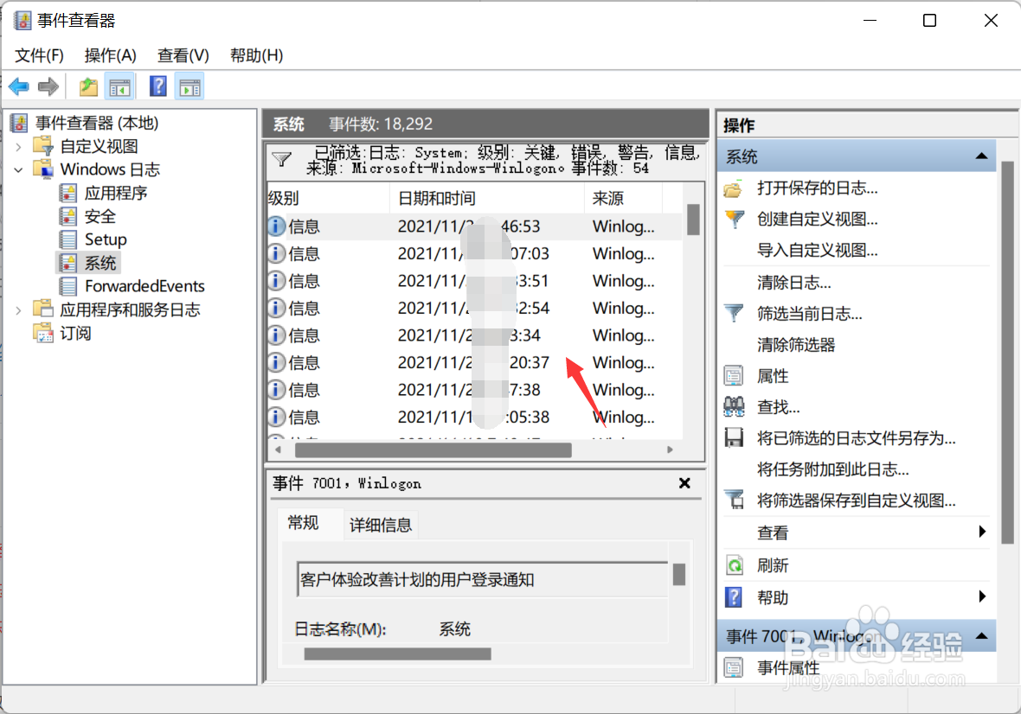The height and width of the screenshot is (714, 1021).
Task: Open Help using the blue question mark toolbar icon
Action: 157,86
